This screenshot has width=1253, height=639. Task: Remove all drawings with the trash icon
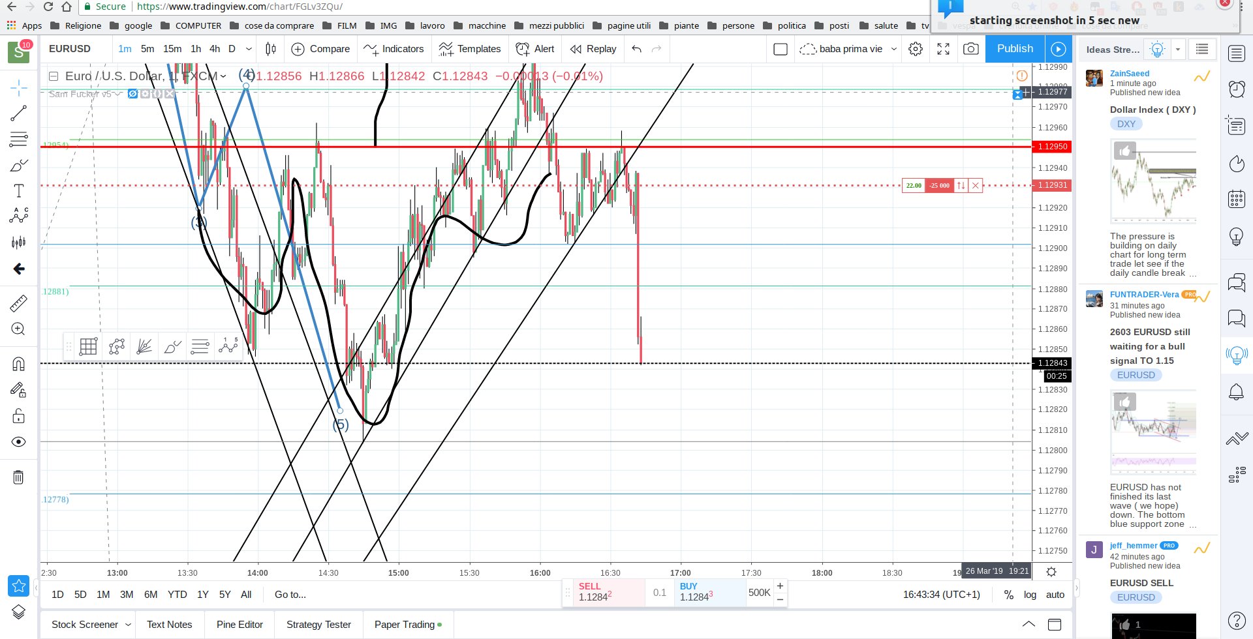pos(19,477)
